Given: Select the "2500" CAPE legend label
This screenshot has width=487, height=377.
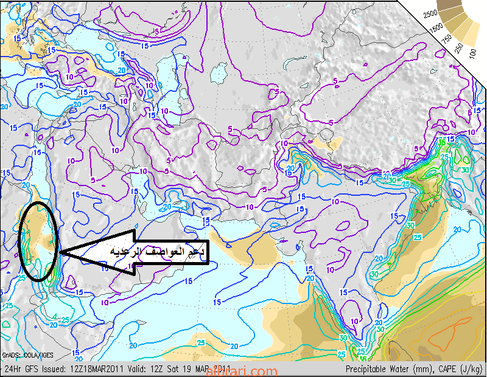Looking at the screenshot, I should [430, 14].
